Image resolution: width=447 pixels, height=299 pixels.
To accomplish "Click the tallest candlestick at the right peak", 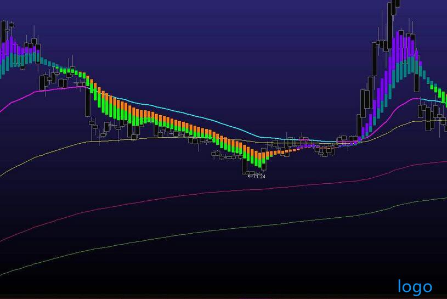I will point(390,22).
